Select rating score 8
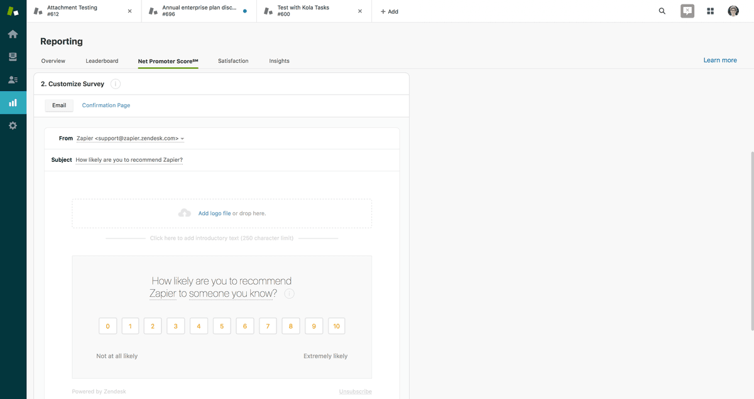The image size is (754, 399). coord(290,326)
